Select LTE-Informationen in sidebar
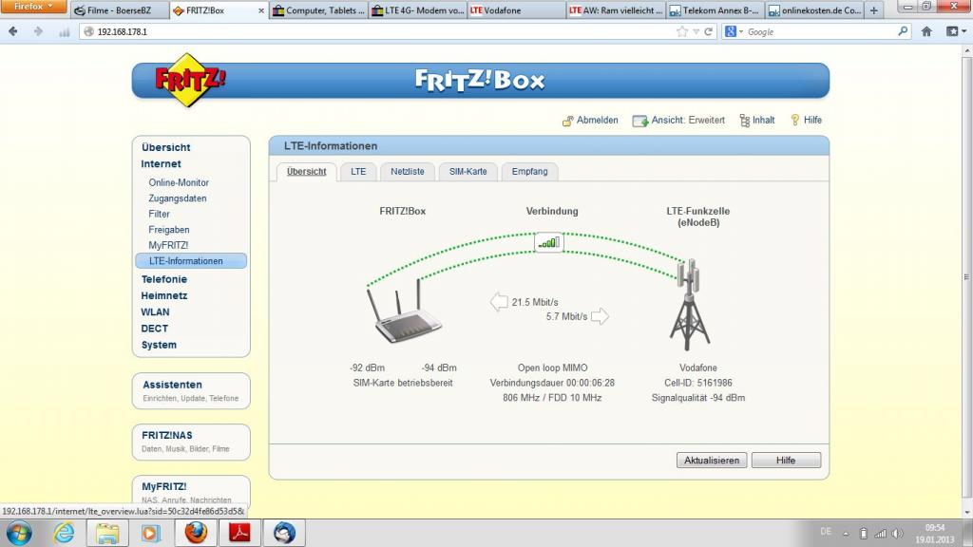The image size is (973, 547). tap(191, 261)
